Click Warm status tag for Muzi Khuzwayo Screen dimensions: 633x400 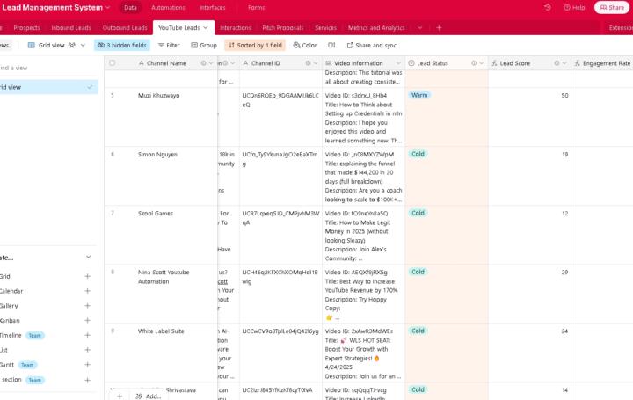pyautogui.click(x=419, y=95)
